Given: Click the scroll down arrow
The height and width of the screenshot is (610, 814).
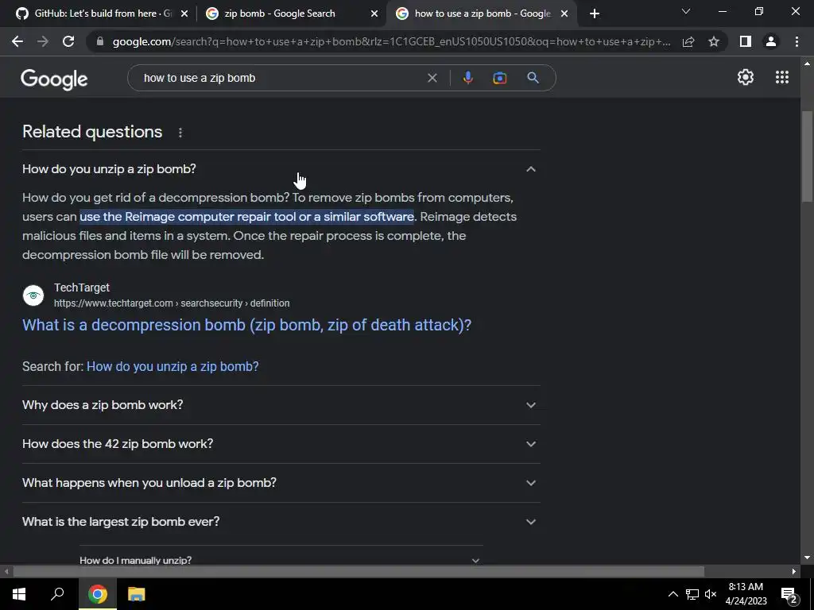Looking at the screenshot, I should (x=807, y=558).
